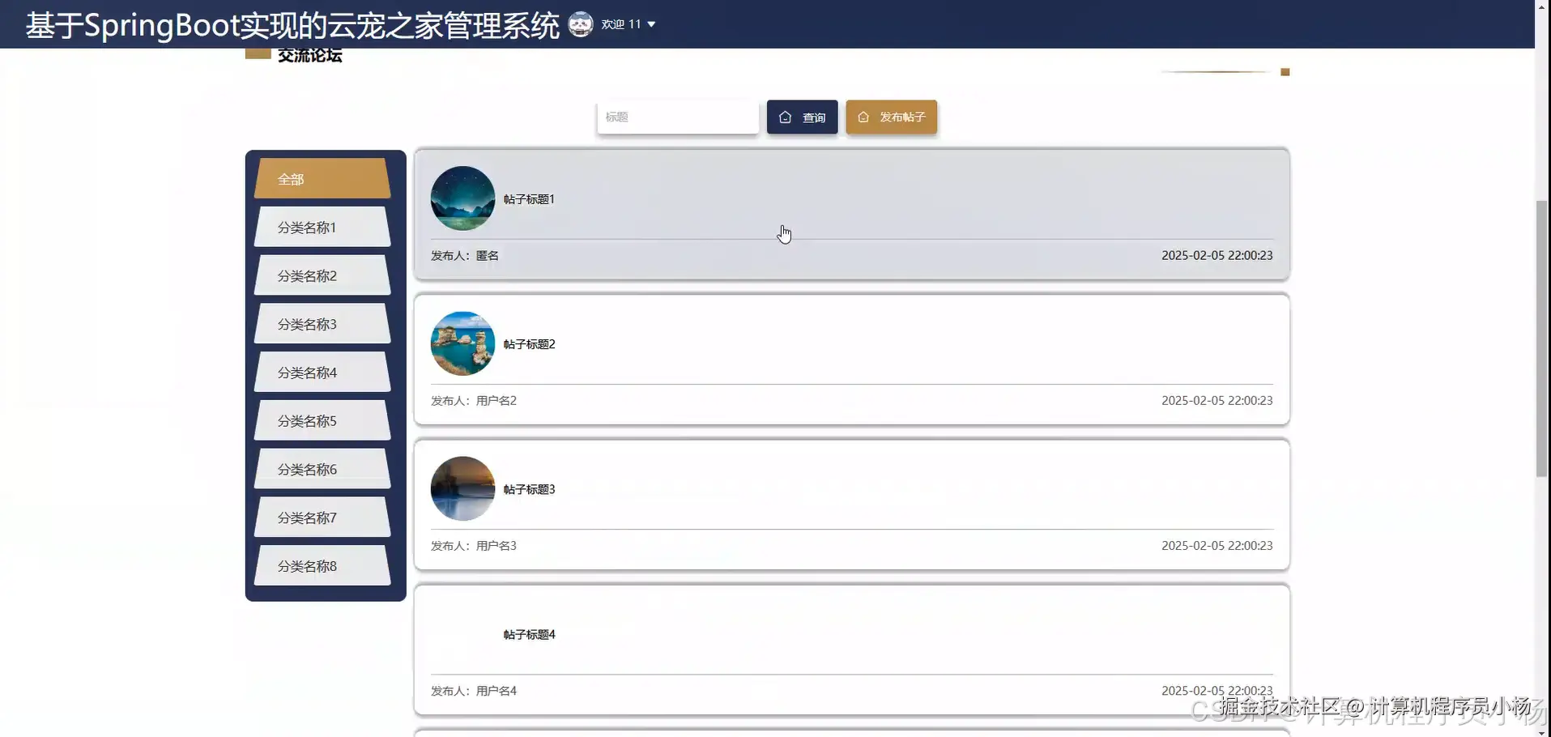
Task: Click the user avatar in the top navigation bar
Action: tap(580, 24)
